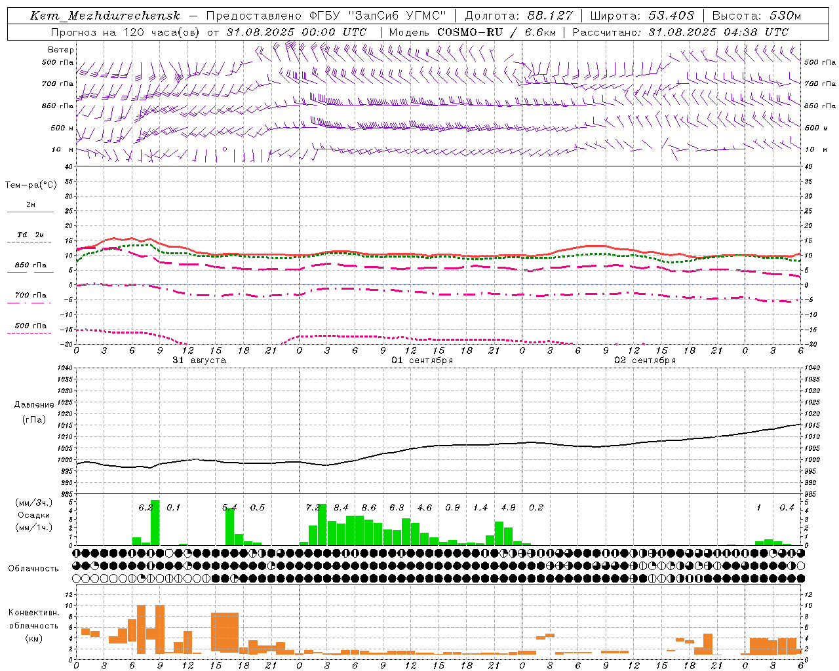Viewport: 839px width, 671px height.
Task: Click the 01 сентября date label
Action: pos(422,360)
